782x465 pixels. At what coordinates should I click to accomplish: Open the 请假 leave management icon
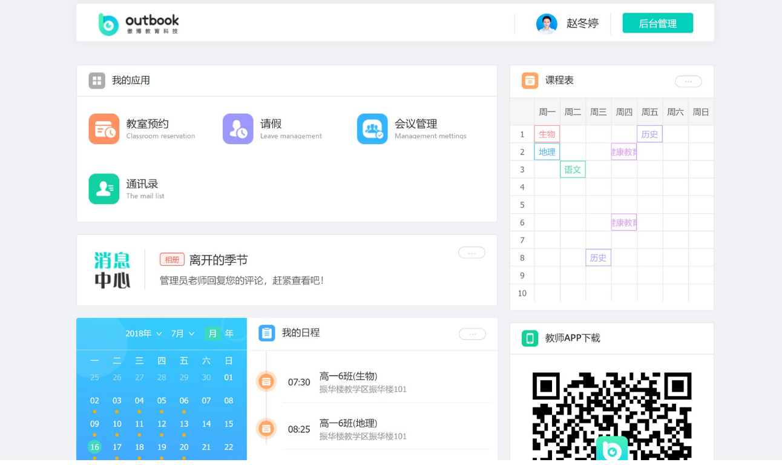coord(238,129)
